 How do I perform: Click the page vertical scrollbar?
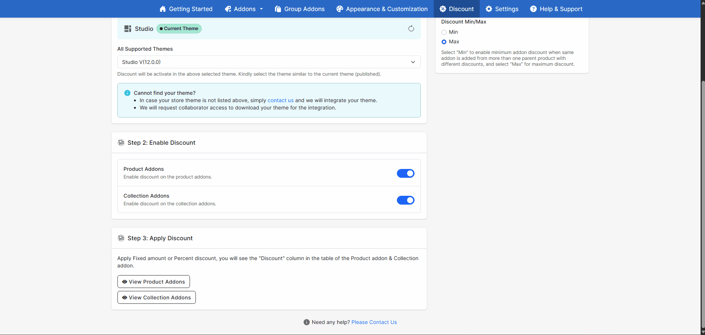(x=702, y=184)
